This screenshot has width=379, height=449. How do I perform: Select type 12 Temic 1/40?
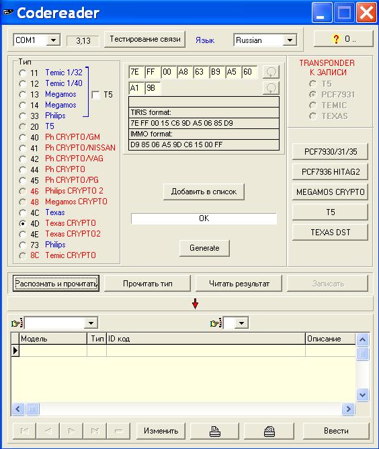23,83
